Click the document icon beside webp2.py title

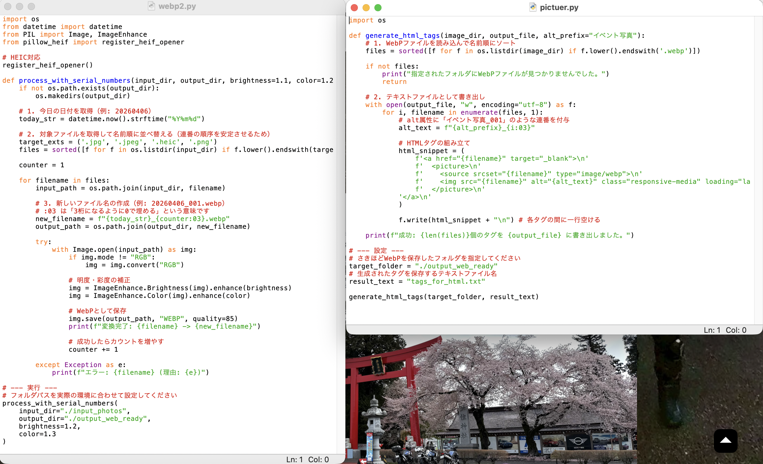151,6
